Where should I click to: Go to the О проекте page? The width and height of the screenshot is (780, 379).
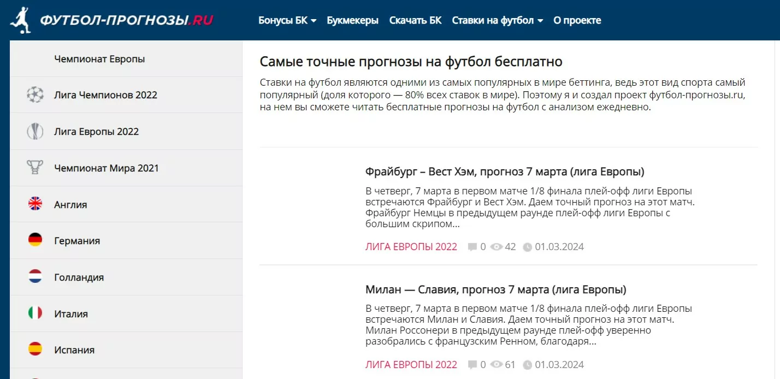[x=577, y=21]
